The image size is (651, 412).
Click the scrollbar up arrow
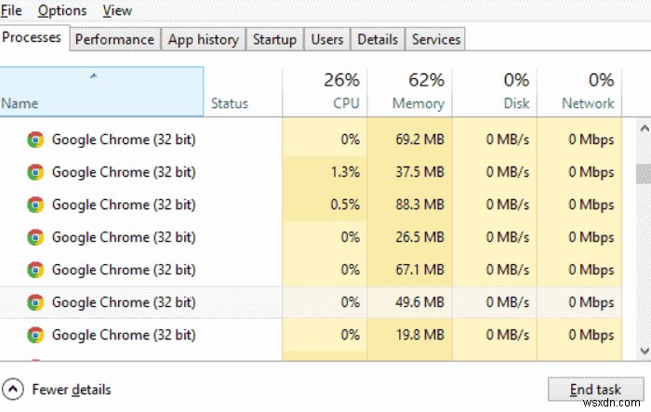pos(644,128)
